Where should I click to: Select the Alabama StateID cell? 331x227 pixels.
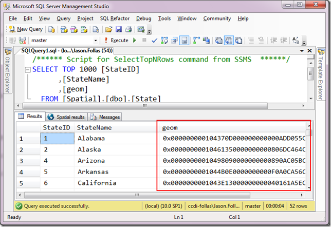(x=57, y=138)
